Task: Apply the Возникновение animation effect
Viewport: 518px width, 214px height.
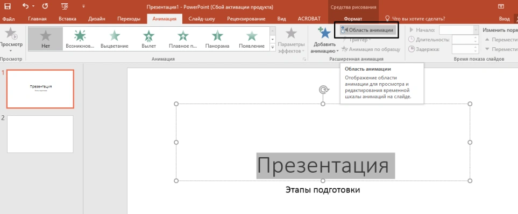Action: coord(80,39)
